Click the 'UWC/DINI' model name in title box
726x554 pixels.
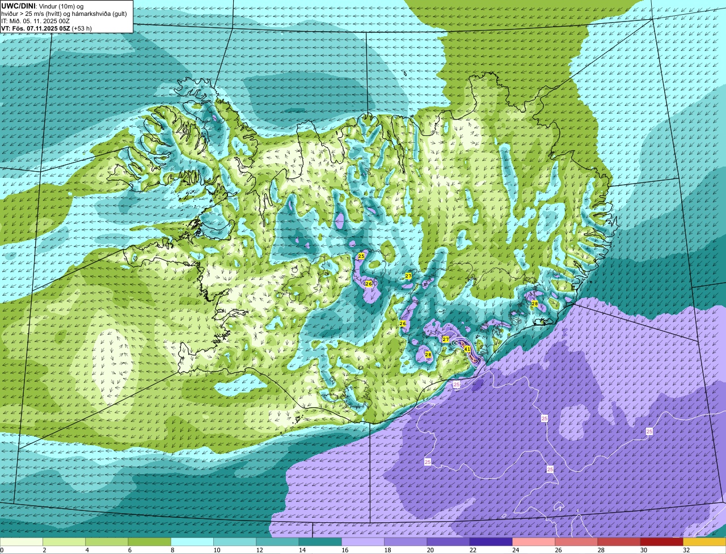coord(18,6)
